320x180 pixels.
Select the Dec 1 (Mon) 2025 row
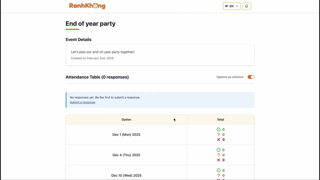(126, 134)
